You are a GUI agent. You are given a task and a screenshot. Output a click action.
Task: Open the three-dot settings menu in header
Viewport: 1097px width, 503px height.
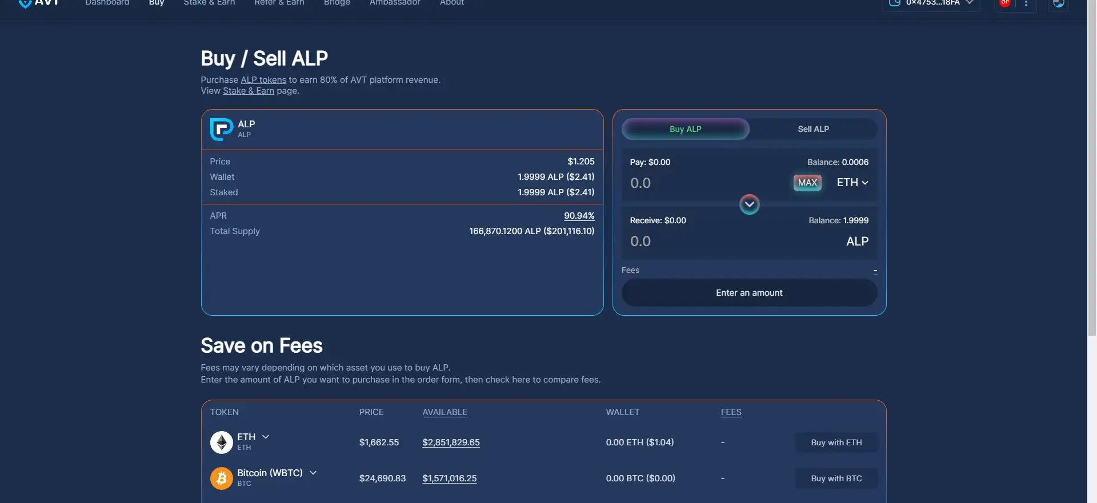click(1026, 3)
